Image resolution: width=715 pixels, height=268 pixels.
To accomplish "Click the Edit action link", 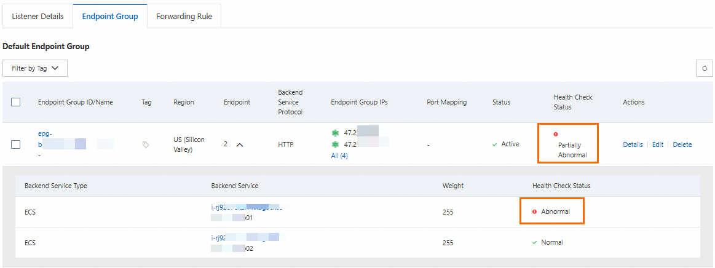I will click(658, 144).
